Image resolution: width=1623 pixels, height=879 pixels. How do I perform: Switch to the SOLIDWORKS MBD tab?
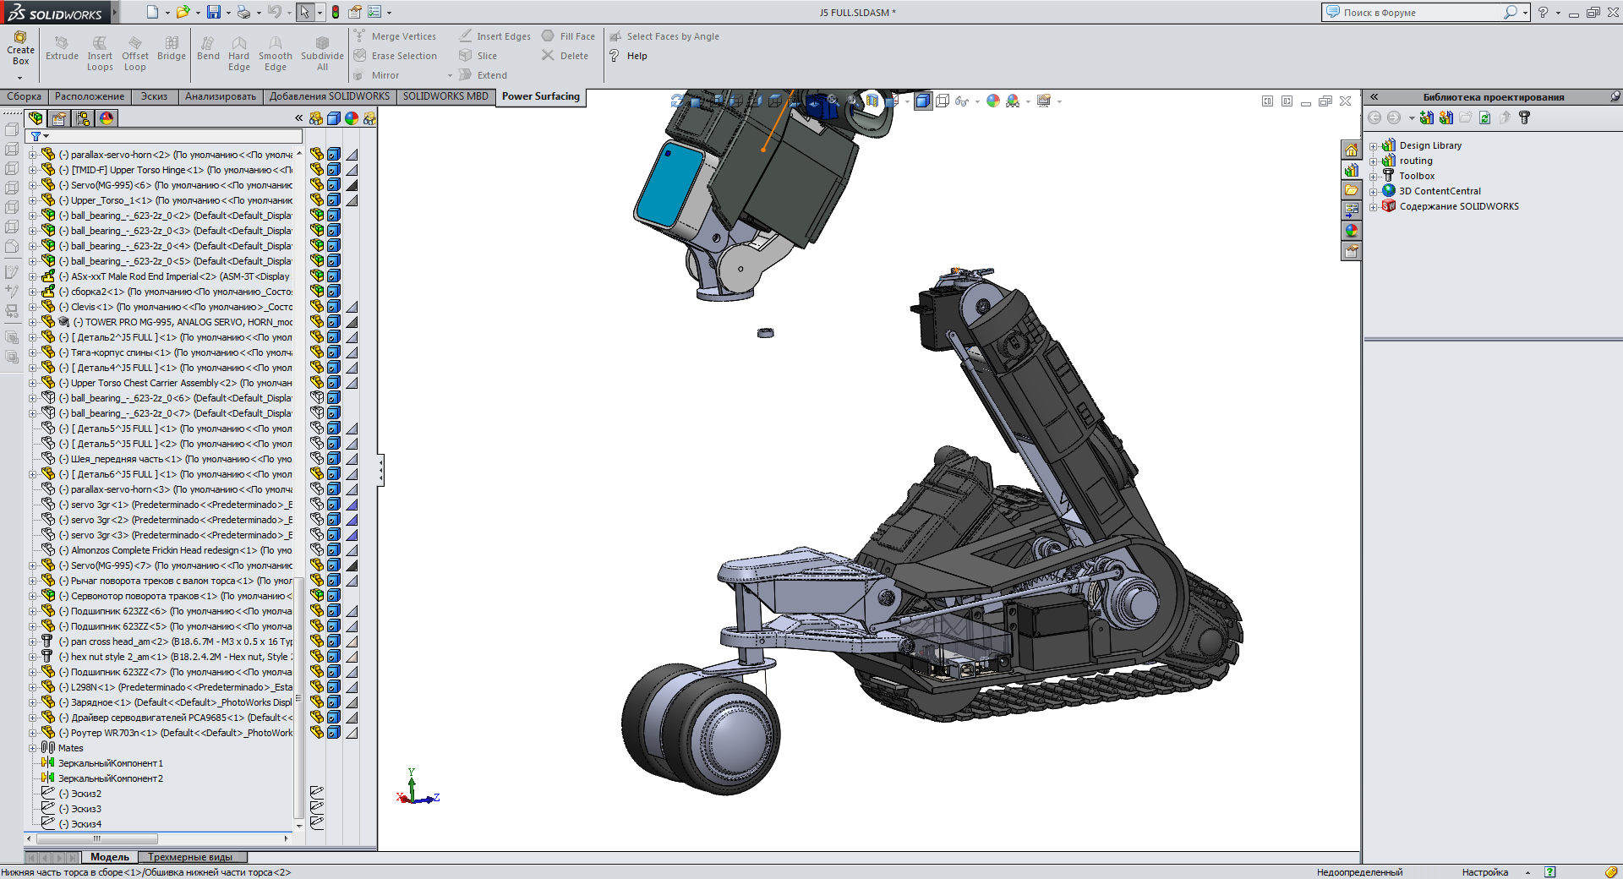click(445, 96)
